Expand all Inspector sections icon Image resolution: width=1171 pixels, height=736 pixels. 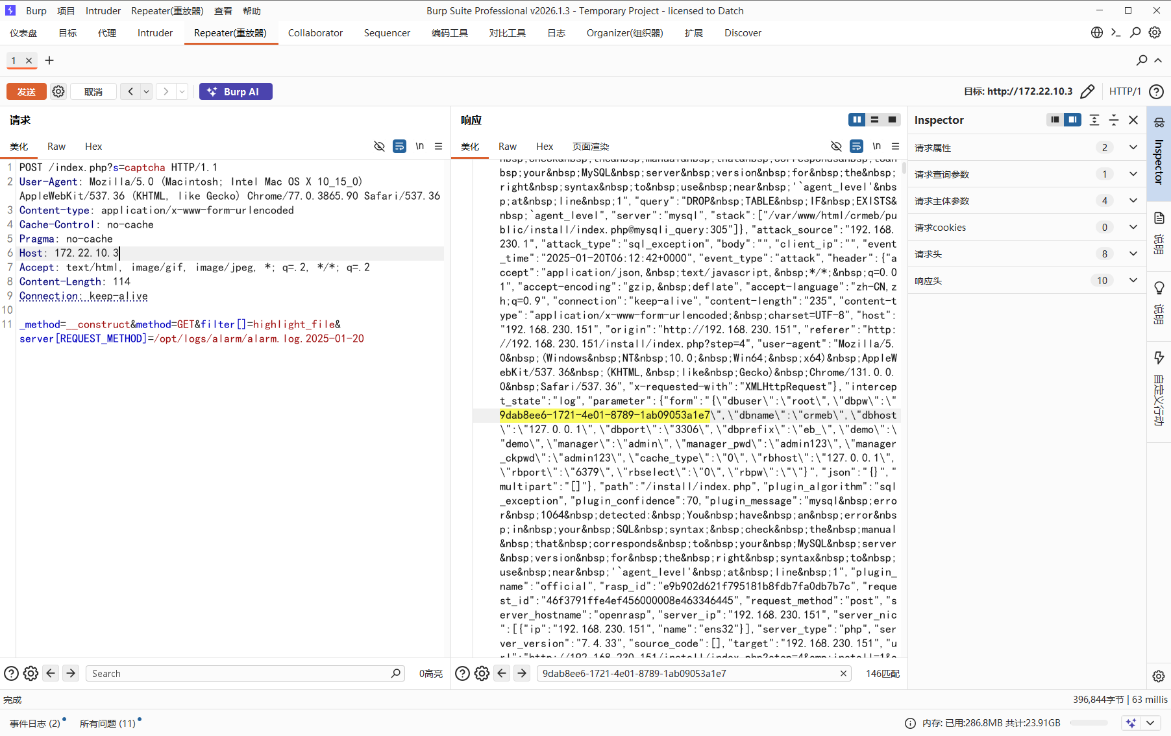click(x=1094, y=120)
